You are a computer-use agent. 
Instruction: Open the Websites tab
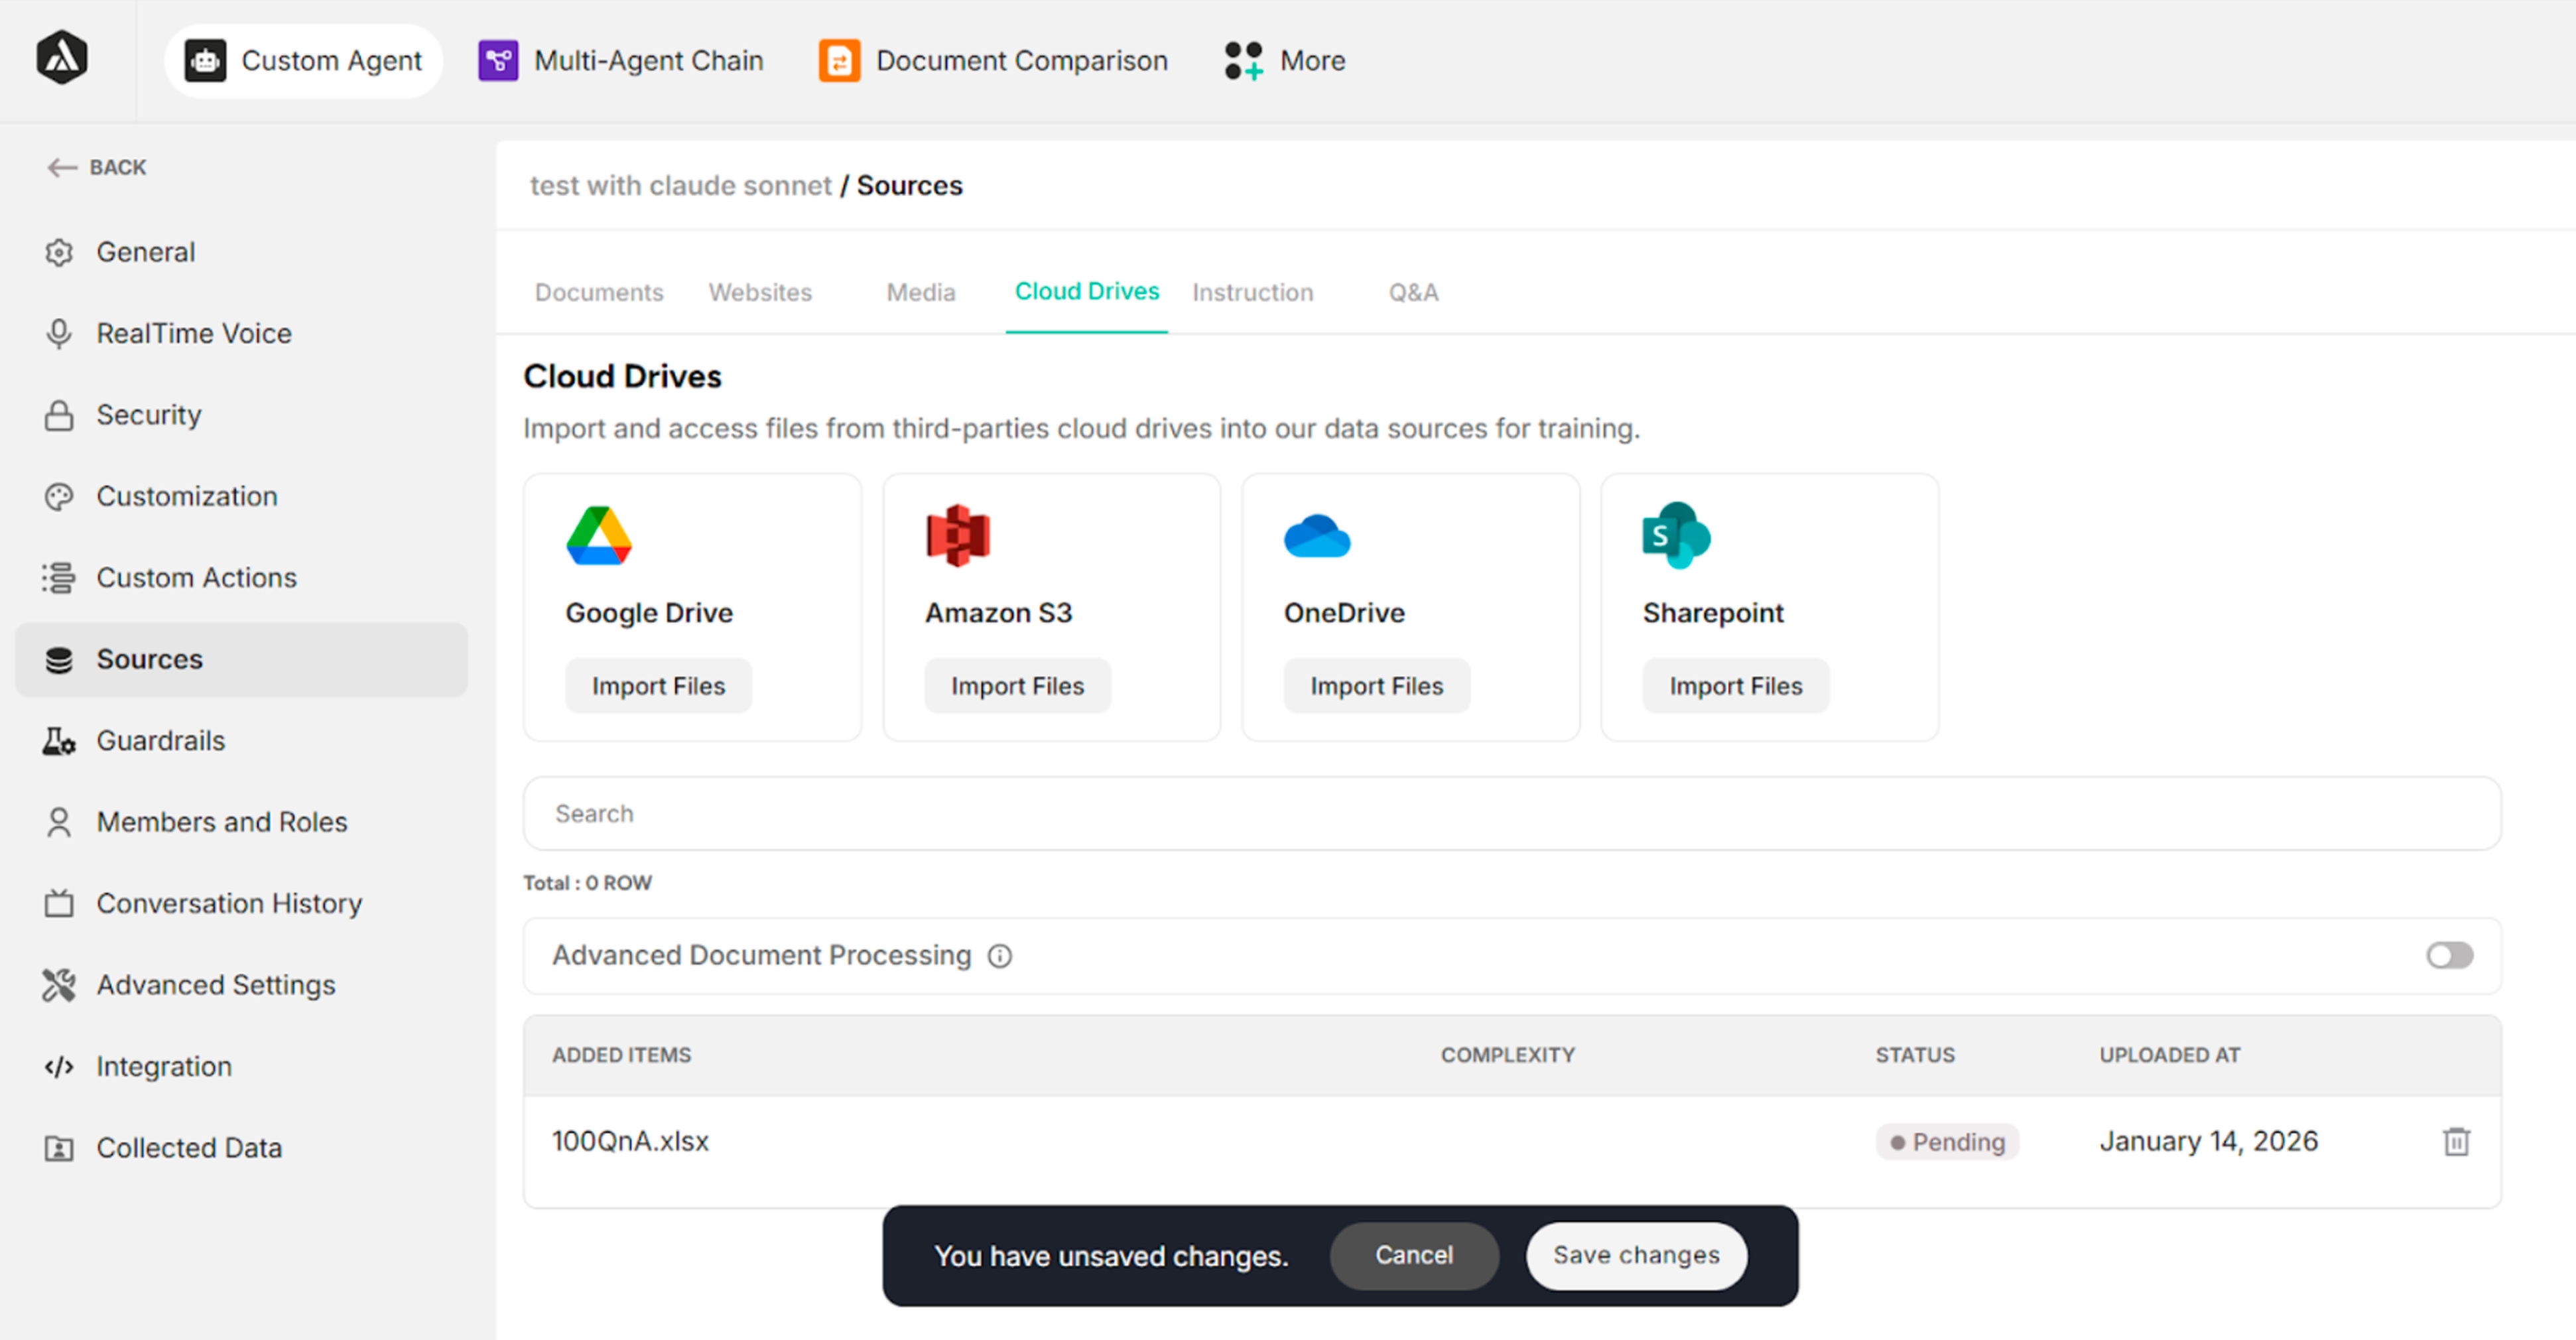(760, 292)
